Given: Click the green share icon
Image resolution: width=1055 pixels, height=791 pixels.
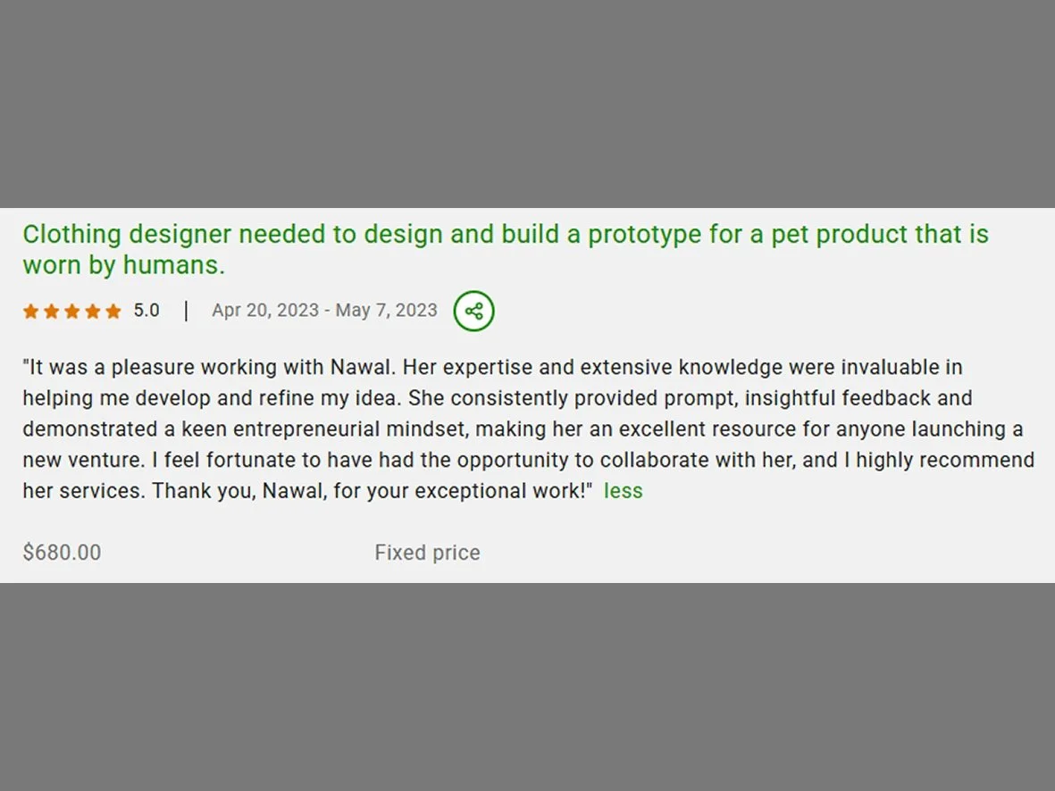Looking at the screenshot, I should point(473,311).
